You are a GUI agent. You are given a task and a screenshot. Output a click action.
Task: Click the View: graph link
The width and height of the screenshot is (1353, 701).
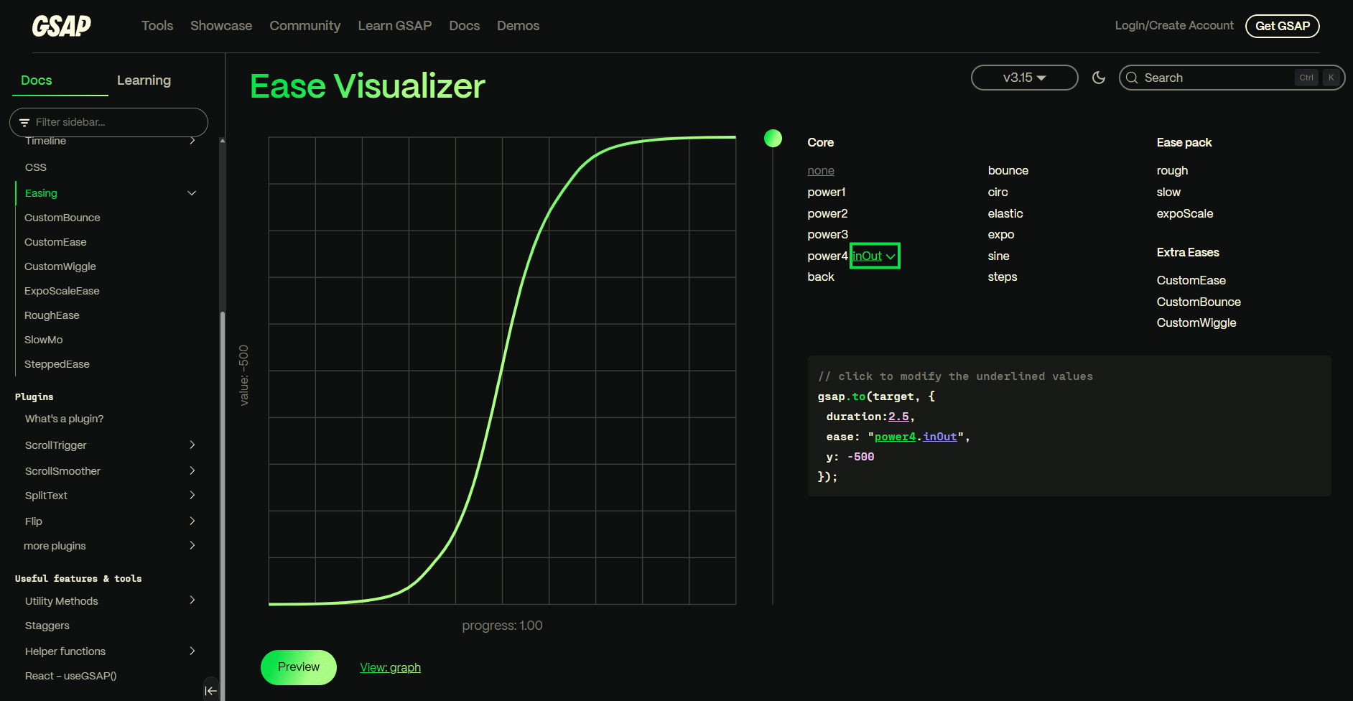pyautogui.click(x=390, y=667)
